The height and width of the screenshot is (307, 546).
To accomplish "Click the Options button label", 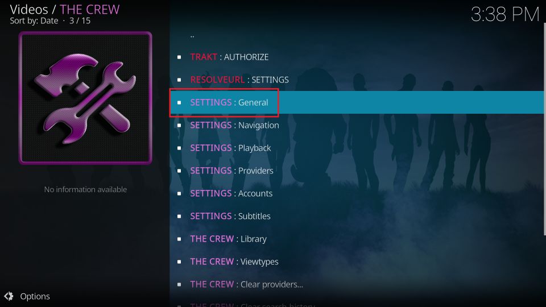I will [x=35, y=296].
